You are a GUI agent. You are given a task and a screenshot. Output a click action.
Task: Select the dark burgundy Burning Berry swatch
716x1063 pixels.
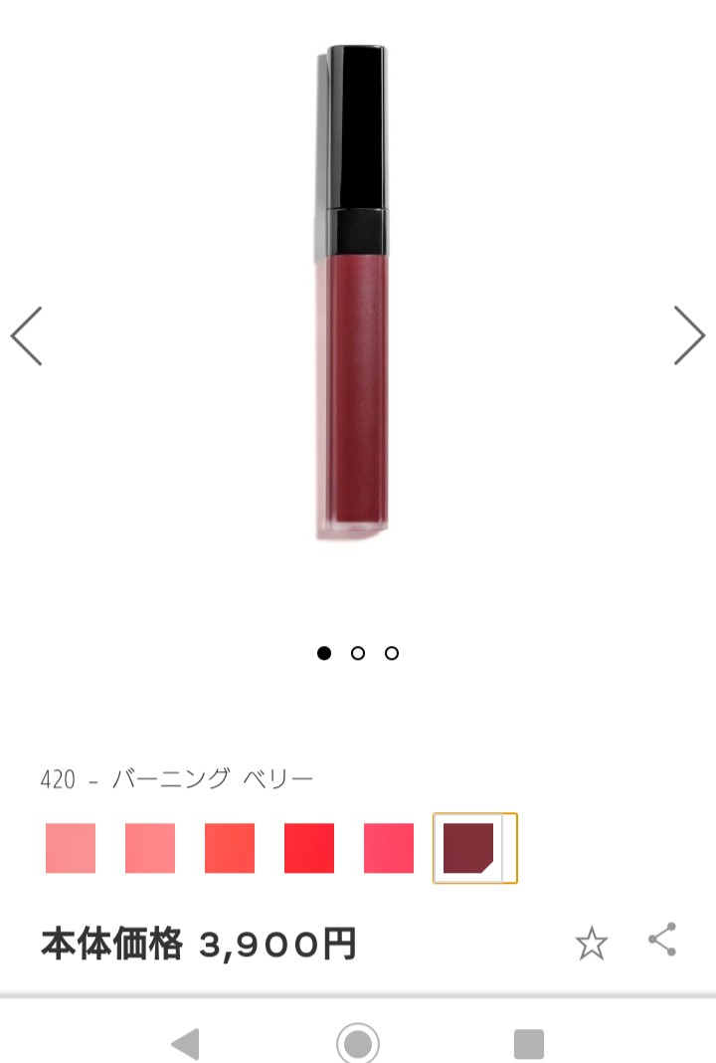475,848
